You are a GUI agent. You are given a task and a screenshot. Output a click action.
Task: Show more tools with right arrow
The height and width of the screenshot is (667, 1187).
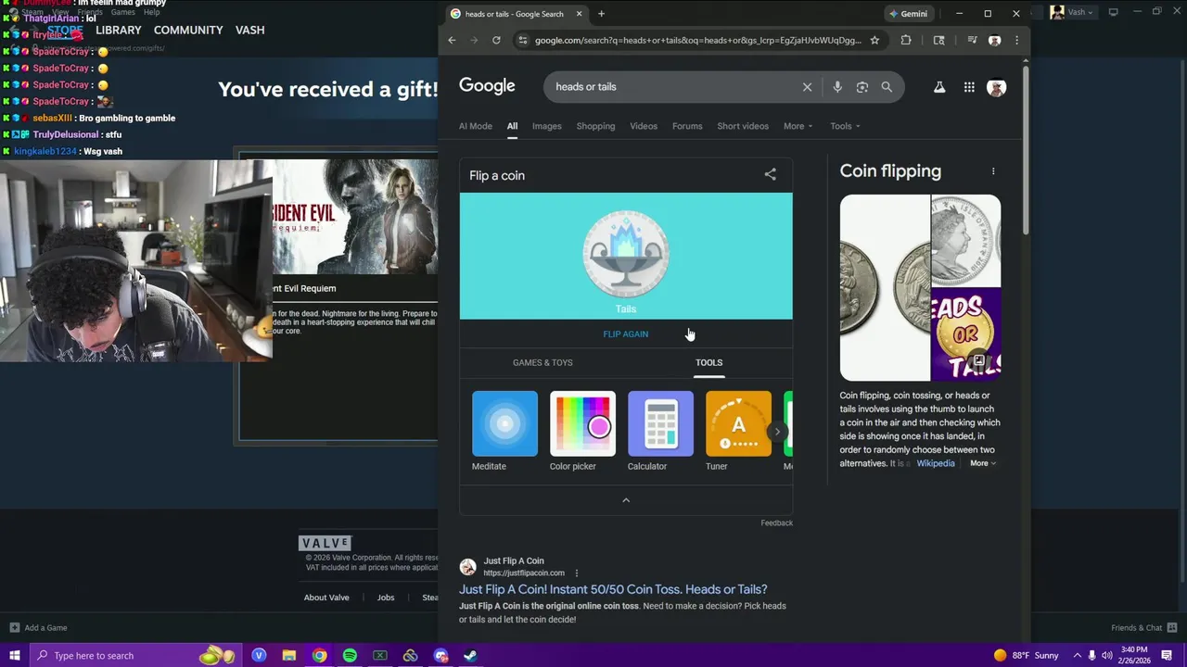[x=777, y=432]
